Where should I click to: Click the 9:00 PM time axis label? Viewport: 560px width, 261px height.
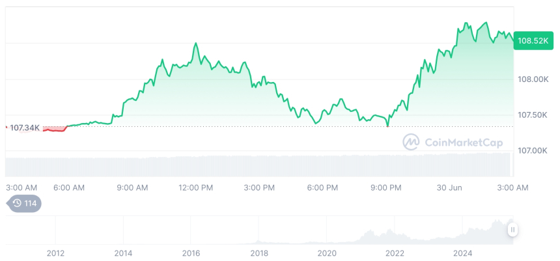(385, 187)
